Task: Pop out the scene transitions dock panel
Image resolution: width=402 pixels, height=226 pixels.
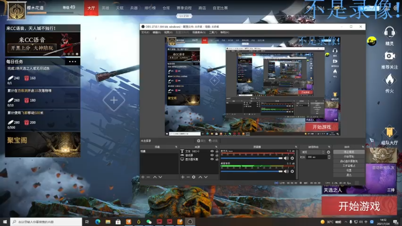Action: pyautogui.click(x=329, y=147)
